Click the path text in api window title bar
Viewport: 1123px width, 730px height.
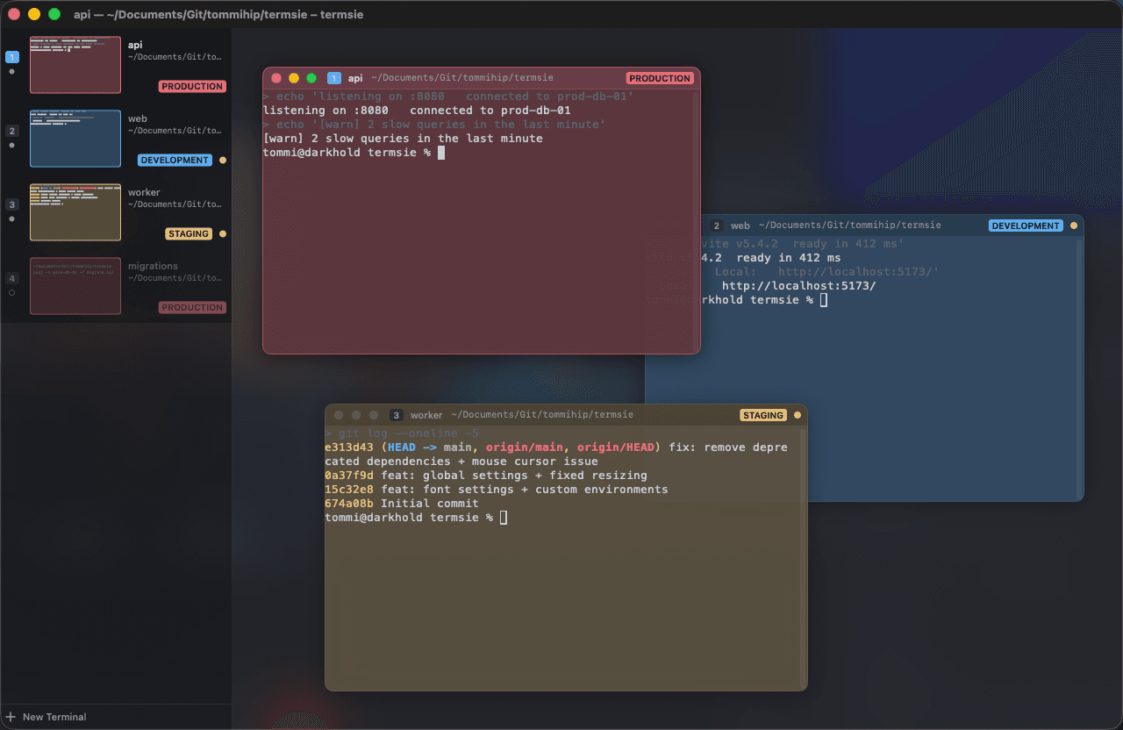(462, 78)
